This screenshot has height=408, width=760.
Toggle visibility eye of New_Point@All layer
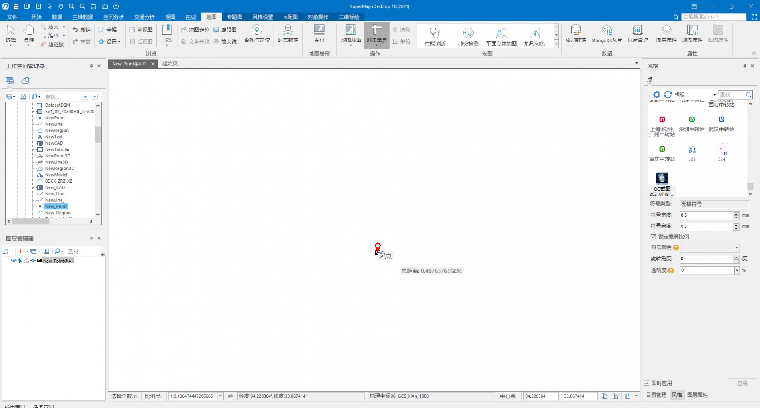click(14, 261)
